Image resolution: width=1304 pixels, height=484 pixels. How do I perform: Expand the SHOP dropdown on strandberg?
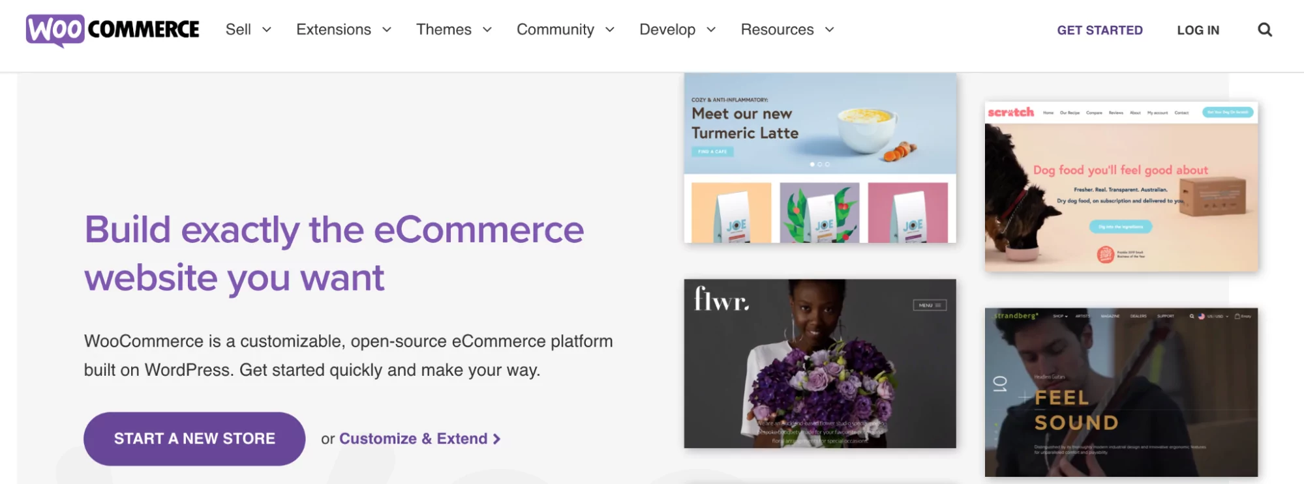[1059, 317]
